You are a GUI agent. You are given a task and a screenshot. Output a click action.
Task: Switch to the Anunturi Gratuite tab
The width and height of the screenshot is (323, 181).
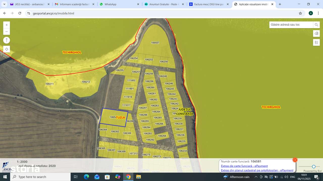(x=164, y=4)
